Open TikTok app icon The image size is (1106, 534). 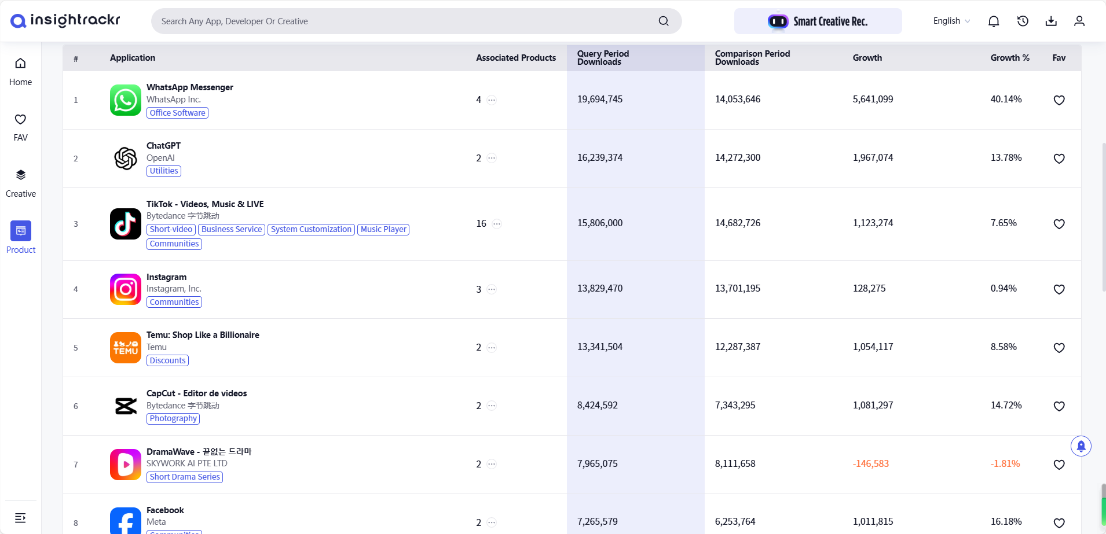[126, 224]
